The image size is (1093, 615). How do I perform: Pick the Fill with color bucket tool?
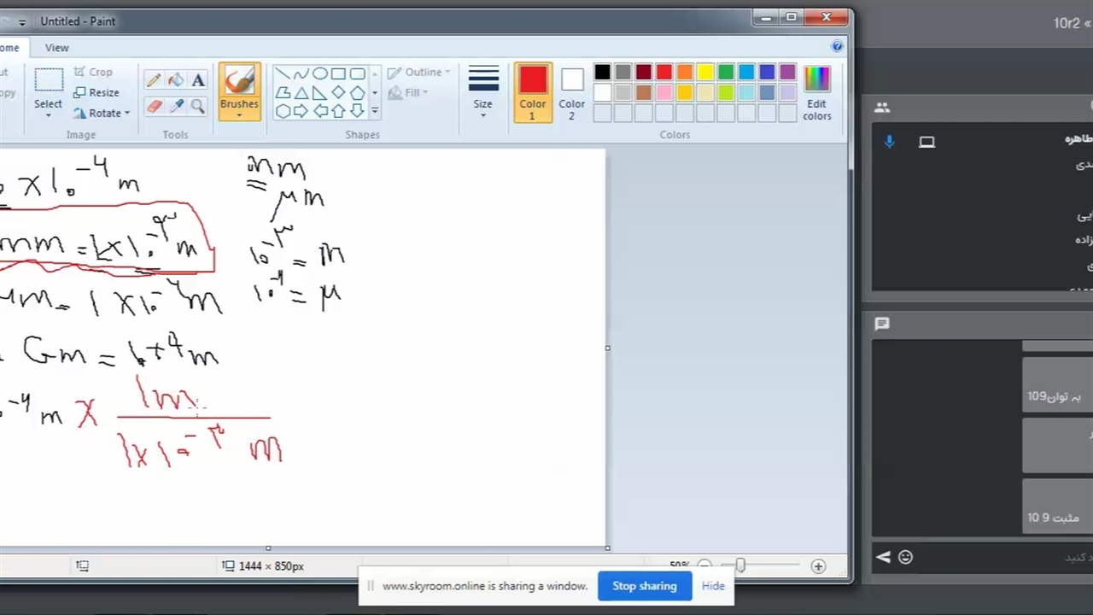point(176,80)
